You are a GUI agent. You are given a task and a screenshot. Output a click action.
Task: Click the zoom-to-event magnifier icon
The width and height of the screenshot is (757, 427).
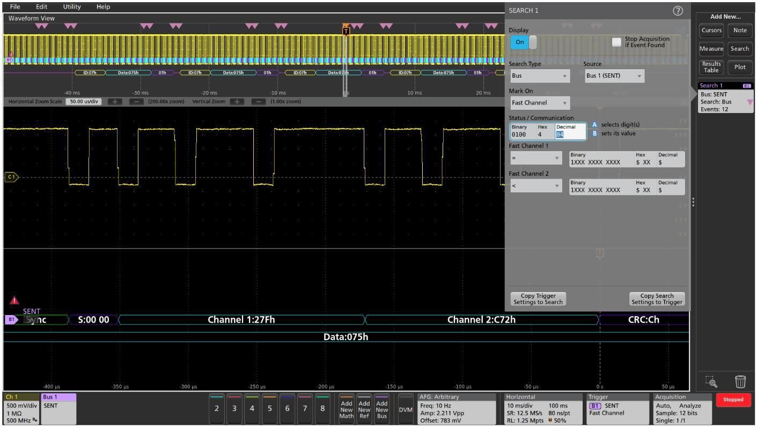click(711, 383)
